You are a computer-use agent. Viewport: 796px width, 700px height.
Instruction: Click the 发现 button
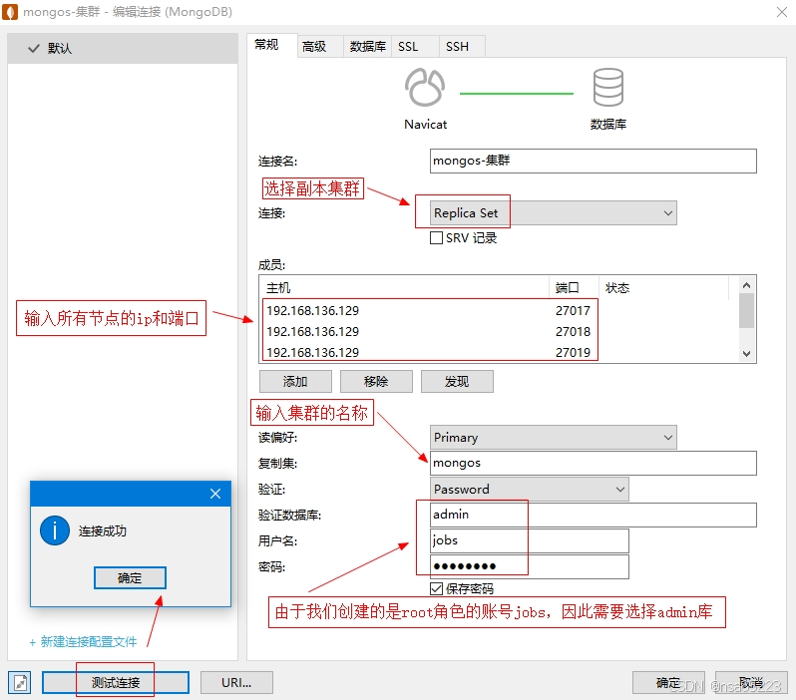point(457,381)
